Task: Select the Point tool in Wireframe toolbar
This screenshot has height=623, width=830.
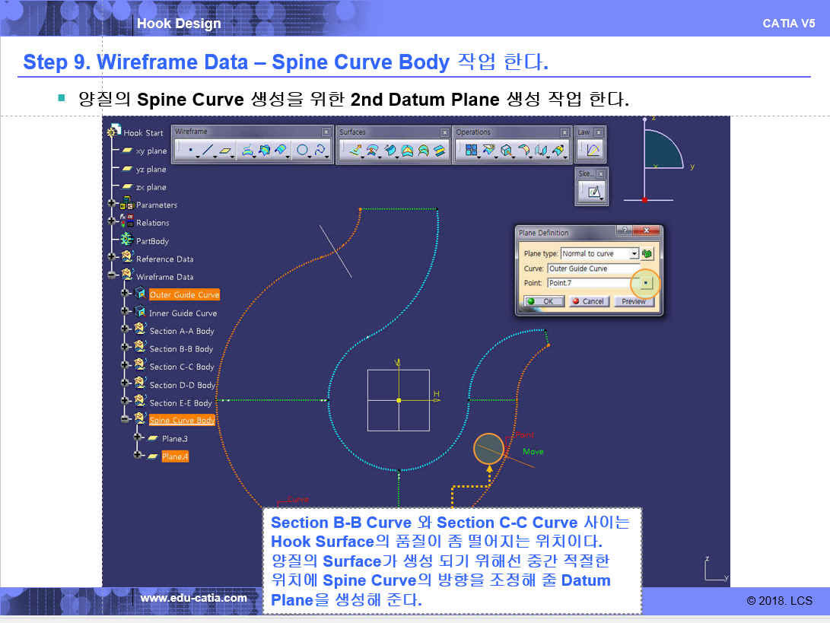Action: click(x=189, y=151)
